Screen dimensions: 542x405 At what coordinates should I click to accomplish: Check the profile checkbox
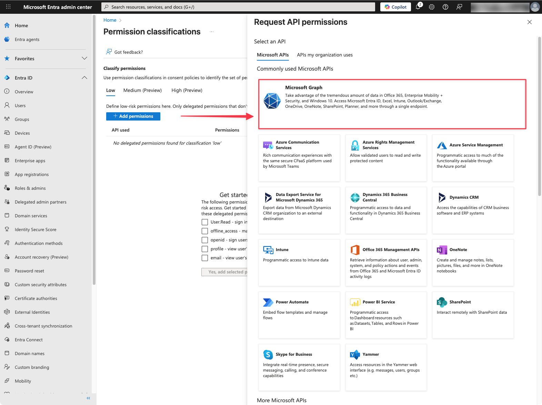pyautogui.click(x=205, y=249)
